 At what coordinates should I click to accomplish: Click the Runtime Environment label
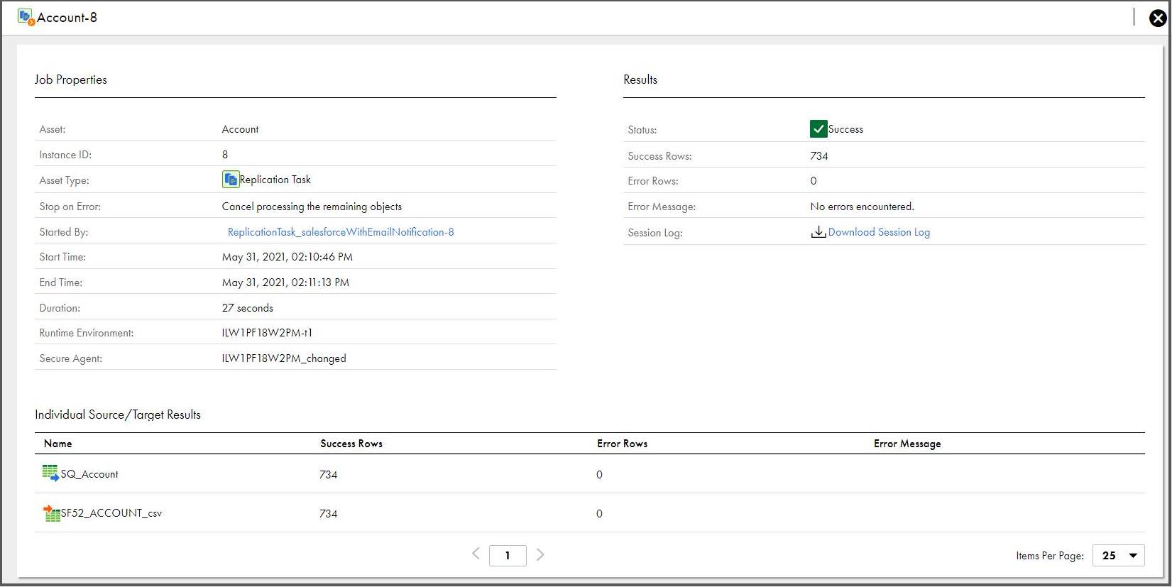(x=87, y=333)
